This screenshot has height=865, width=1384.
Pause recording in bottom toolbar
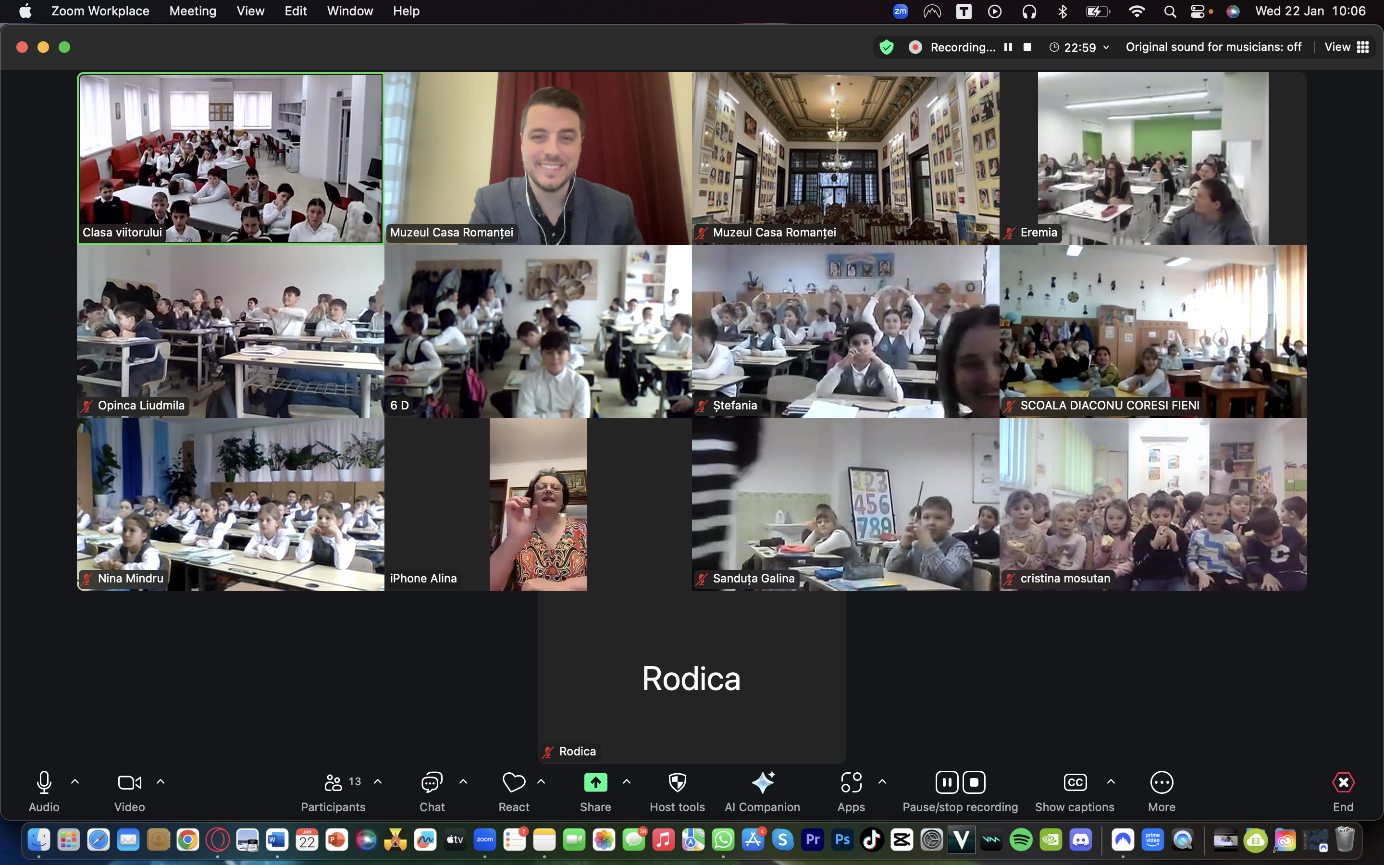[x=947, y=782]
